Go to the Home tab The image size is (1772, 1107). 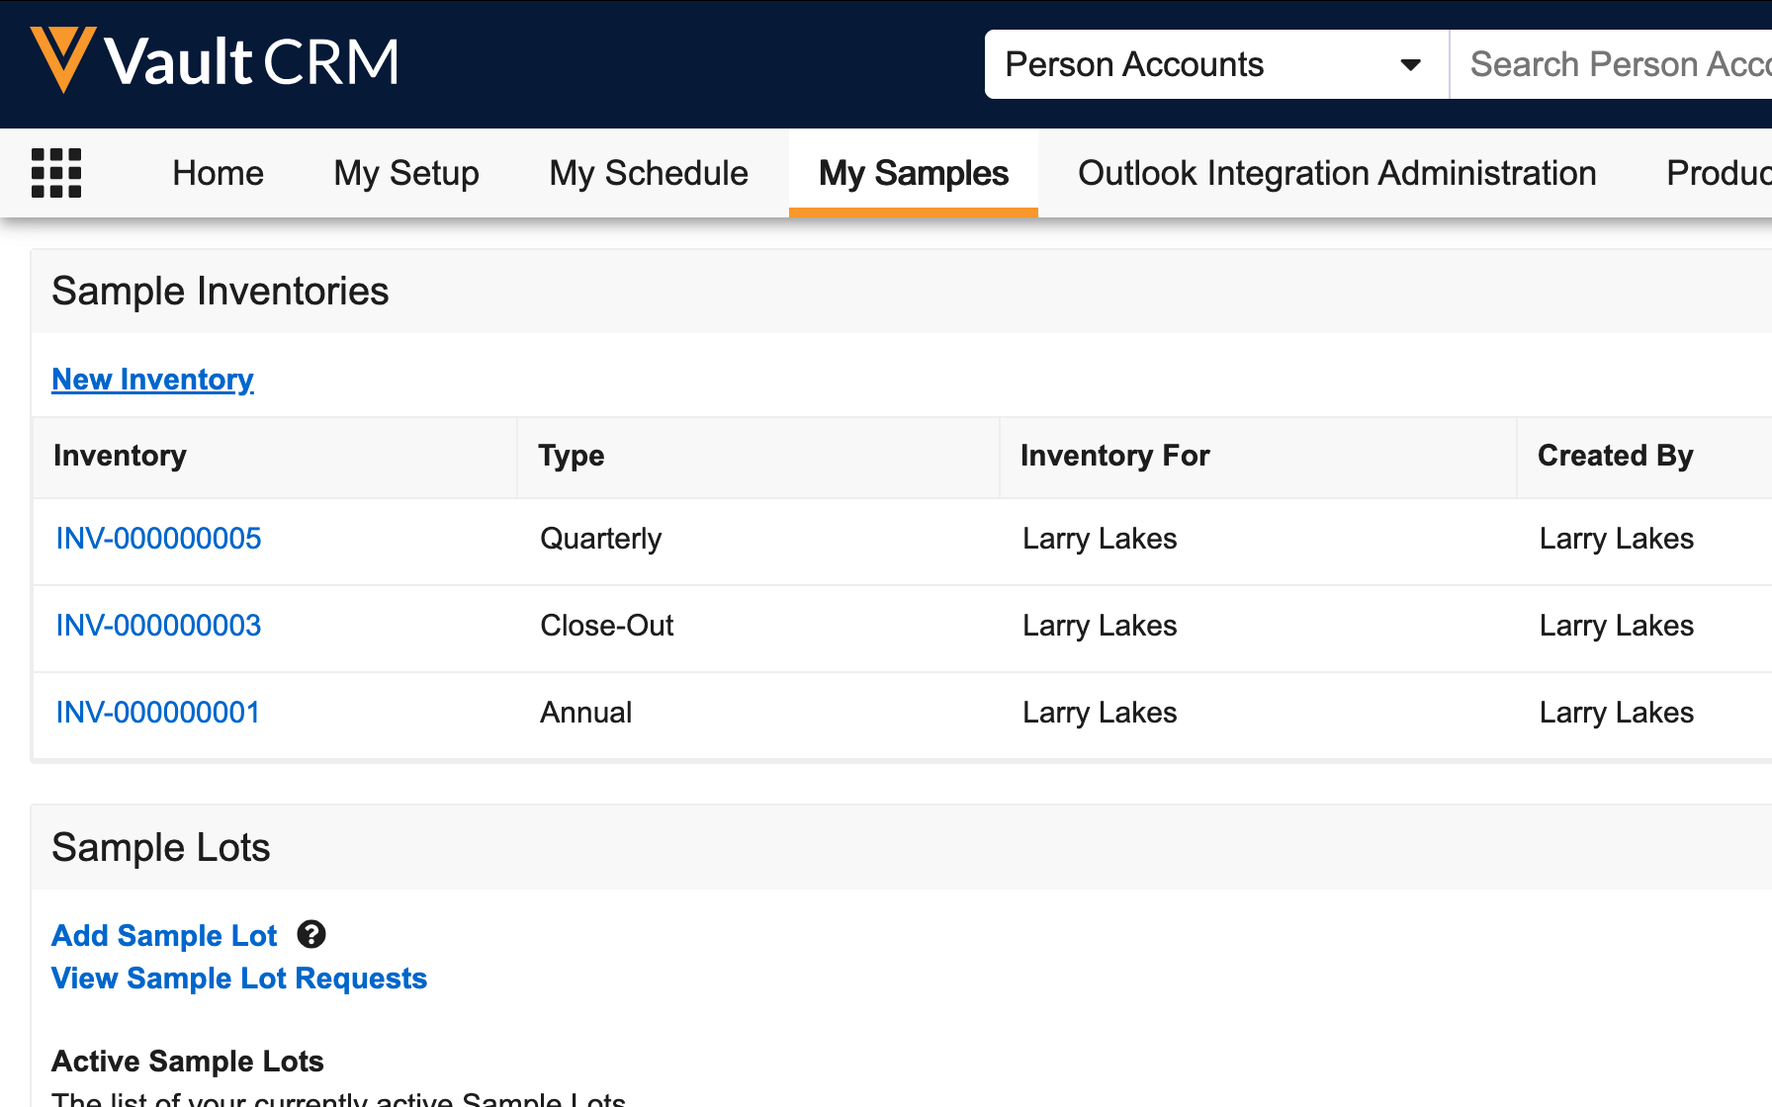pos(218,173)
